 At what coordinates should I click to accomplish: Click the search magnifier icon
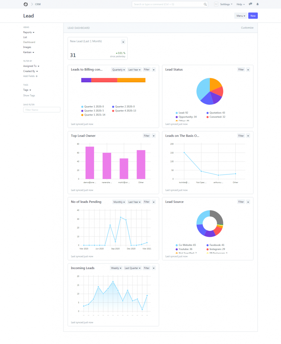205,4
